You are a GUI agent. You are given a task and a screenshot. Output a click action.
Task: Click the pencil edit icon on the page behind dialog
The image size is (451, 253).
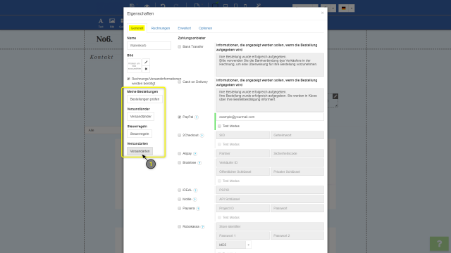(x=335, y=96)
